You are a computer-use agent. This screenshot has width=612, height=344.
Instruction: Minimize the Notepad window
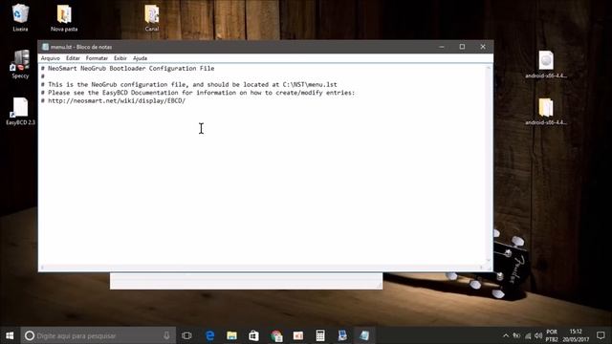click(x=442, y=47)
